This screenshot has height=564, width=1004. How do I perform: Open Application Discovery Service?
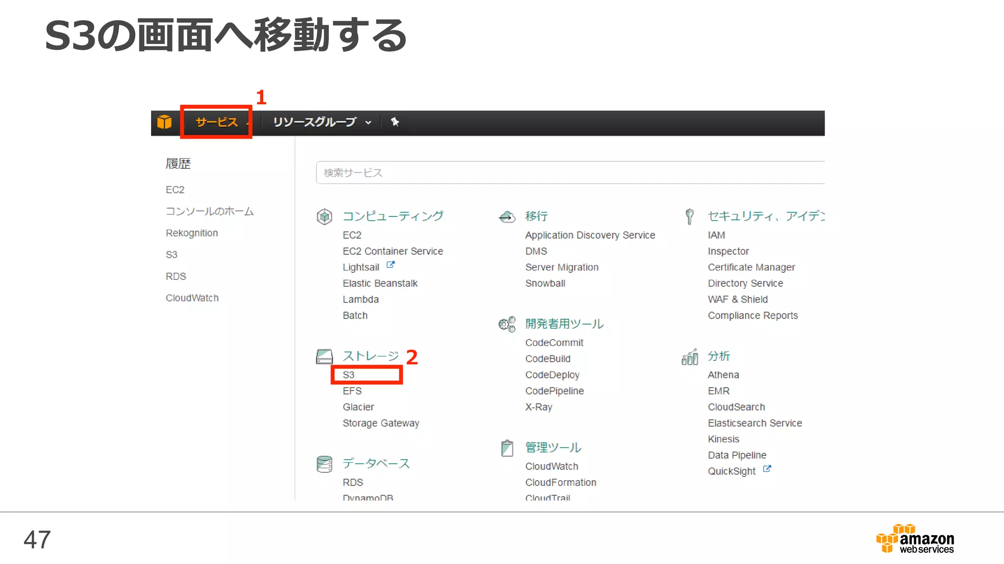590,235
